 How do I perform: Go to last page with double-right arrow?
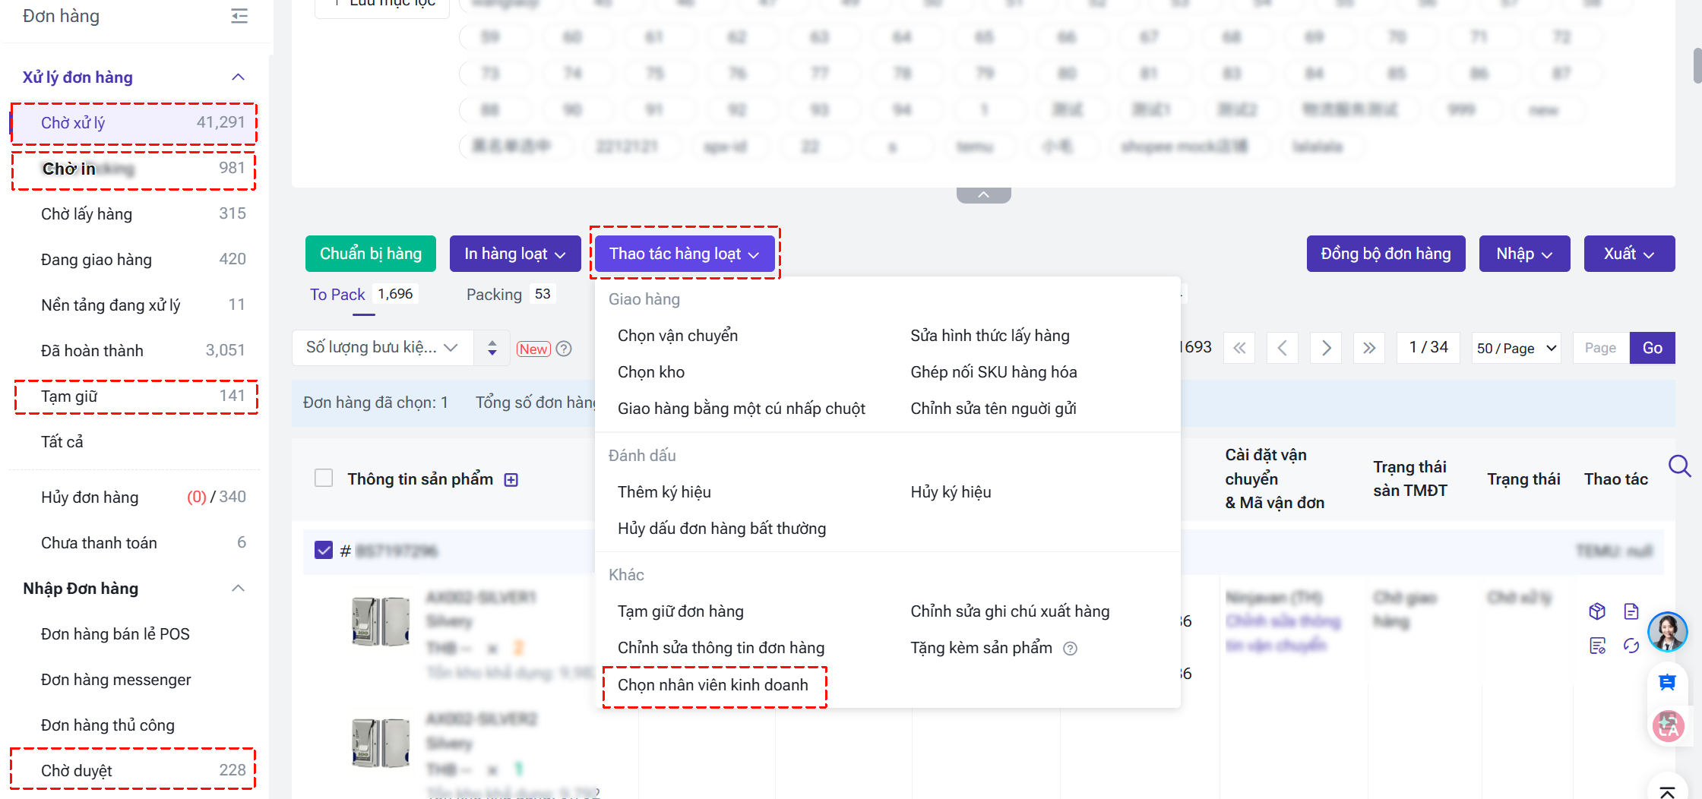[x=1369, y=348]
